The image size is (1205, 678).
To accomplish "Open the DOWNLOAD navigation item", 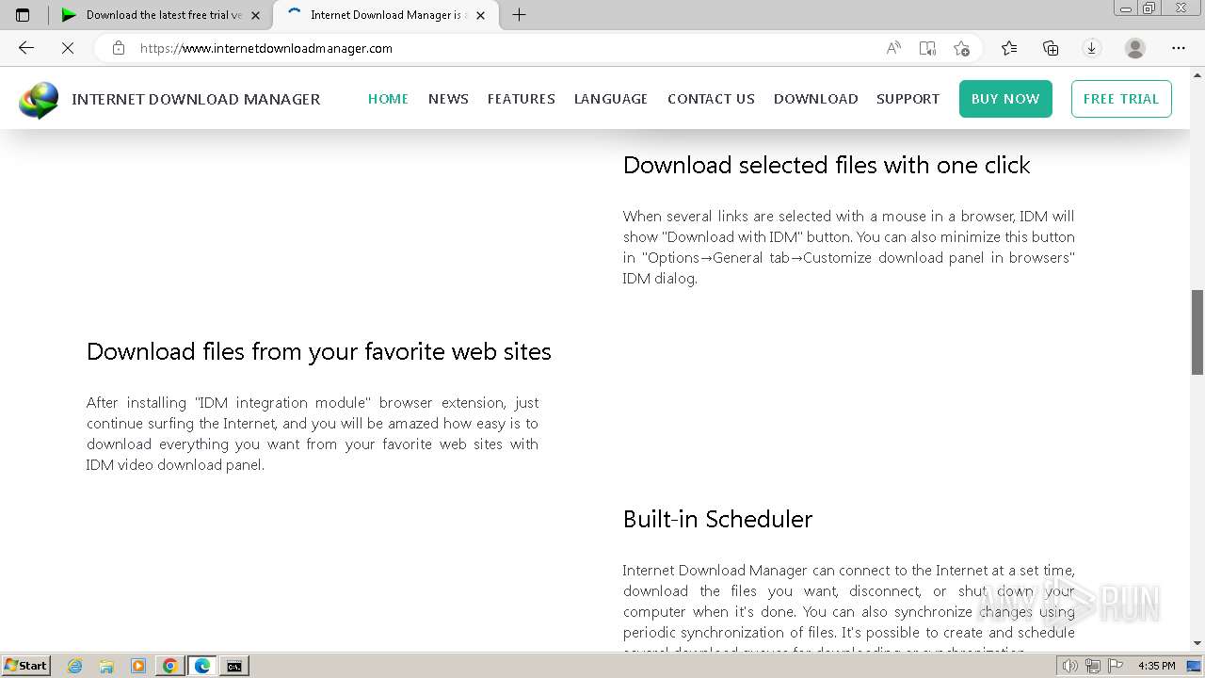I will click(815, 99).
